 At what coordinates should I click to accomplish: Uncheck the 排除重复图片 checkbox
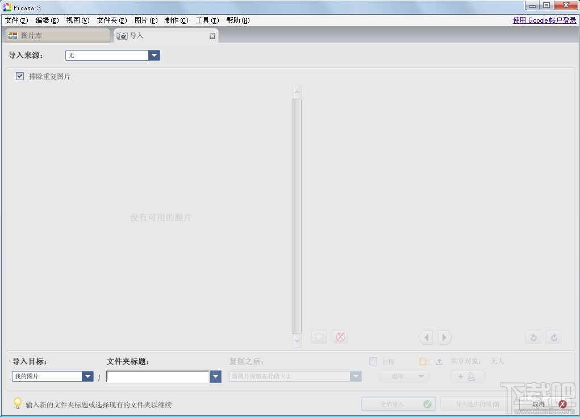(20, 76)
